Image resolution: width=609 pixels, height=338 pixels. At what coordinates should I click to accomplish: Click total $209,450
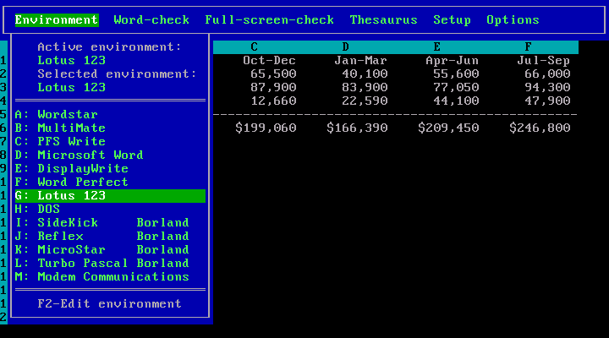click(448, 128)
